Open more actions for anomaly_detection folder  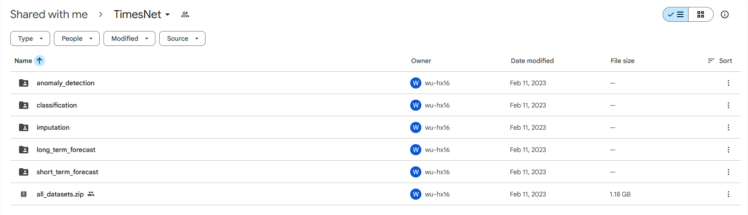(728, 83)
